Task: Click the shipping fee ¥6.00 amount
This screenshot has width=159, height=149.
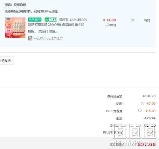Action: pyautogui.click(x=151, y=103)
